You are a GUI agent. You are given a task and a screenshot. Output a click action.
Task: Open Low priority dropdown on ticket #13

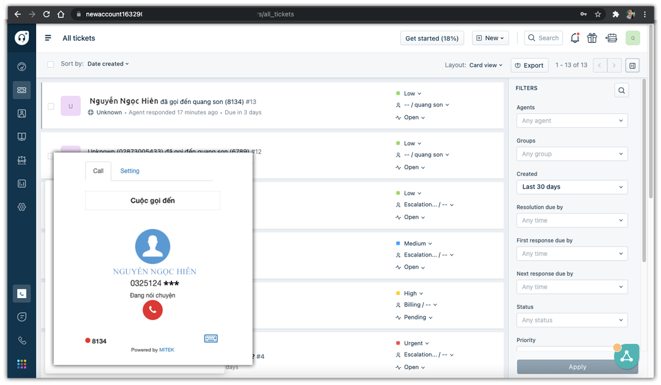coord(409,94)
